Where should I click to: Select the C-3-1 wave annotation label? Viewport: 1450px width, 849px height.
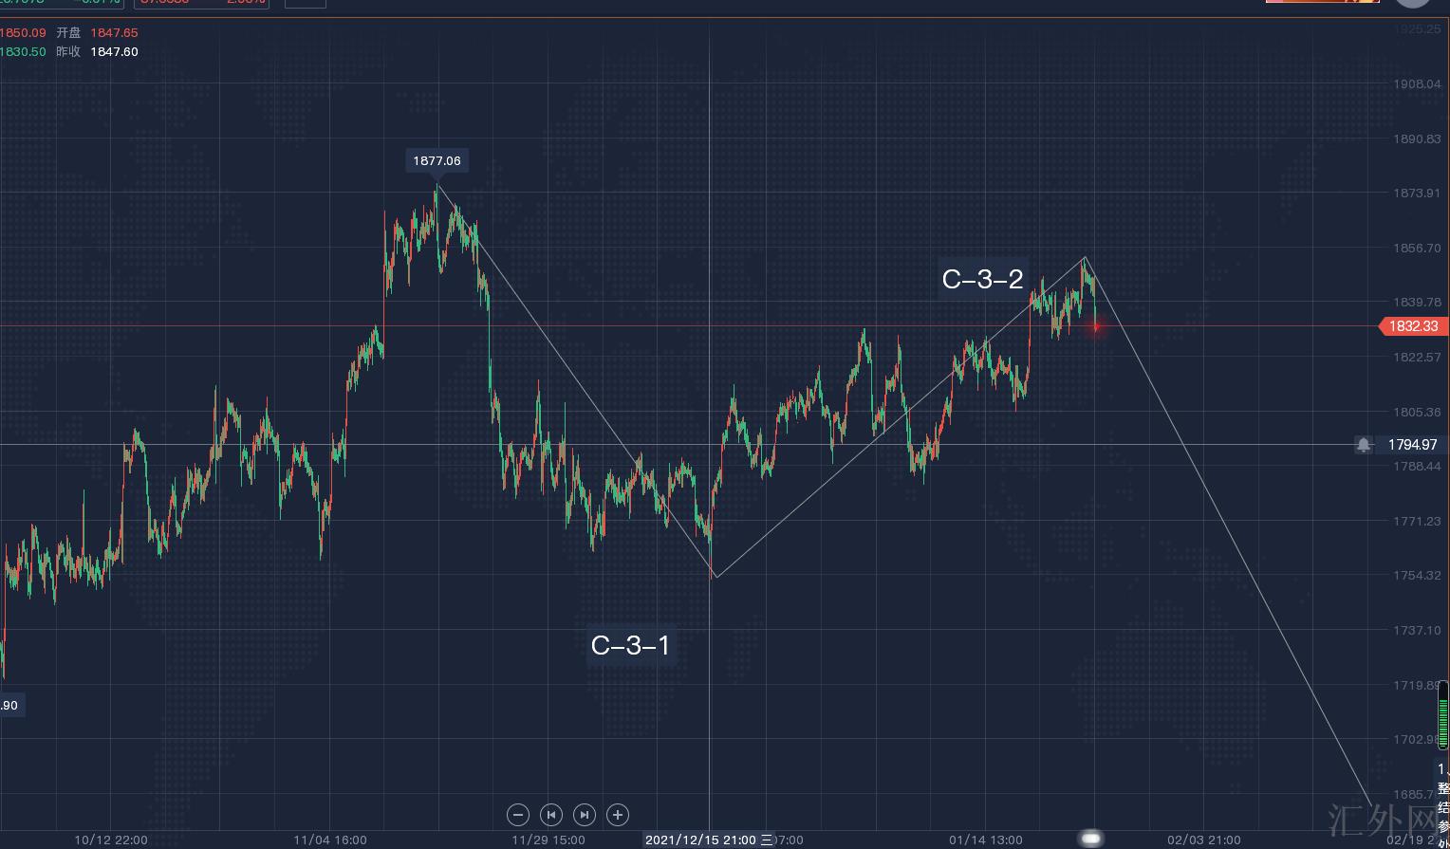coord(630,645)
